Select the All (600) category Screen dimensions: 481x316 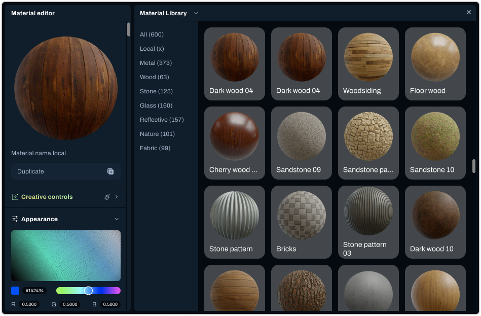[152, 34]
